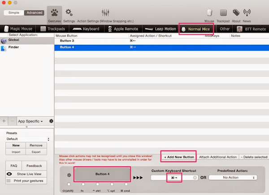Enable the cmd modifier checkbox

coord(126,184)
